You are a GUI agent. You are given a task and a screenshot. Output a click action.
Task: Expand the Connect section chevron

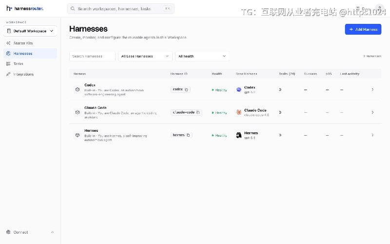53,232
